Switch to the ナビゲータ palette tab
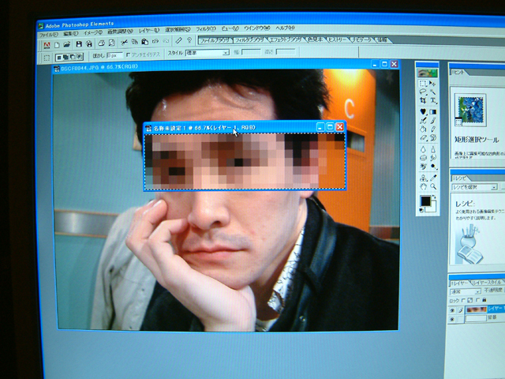The image size is (505, 379). 361,40
